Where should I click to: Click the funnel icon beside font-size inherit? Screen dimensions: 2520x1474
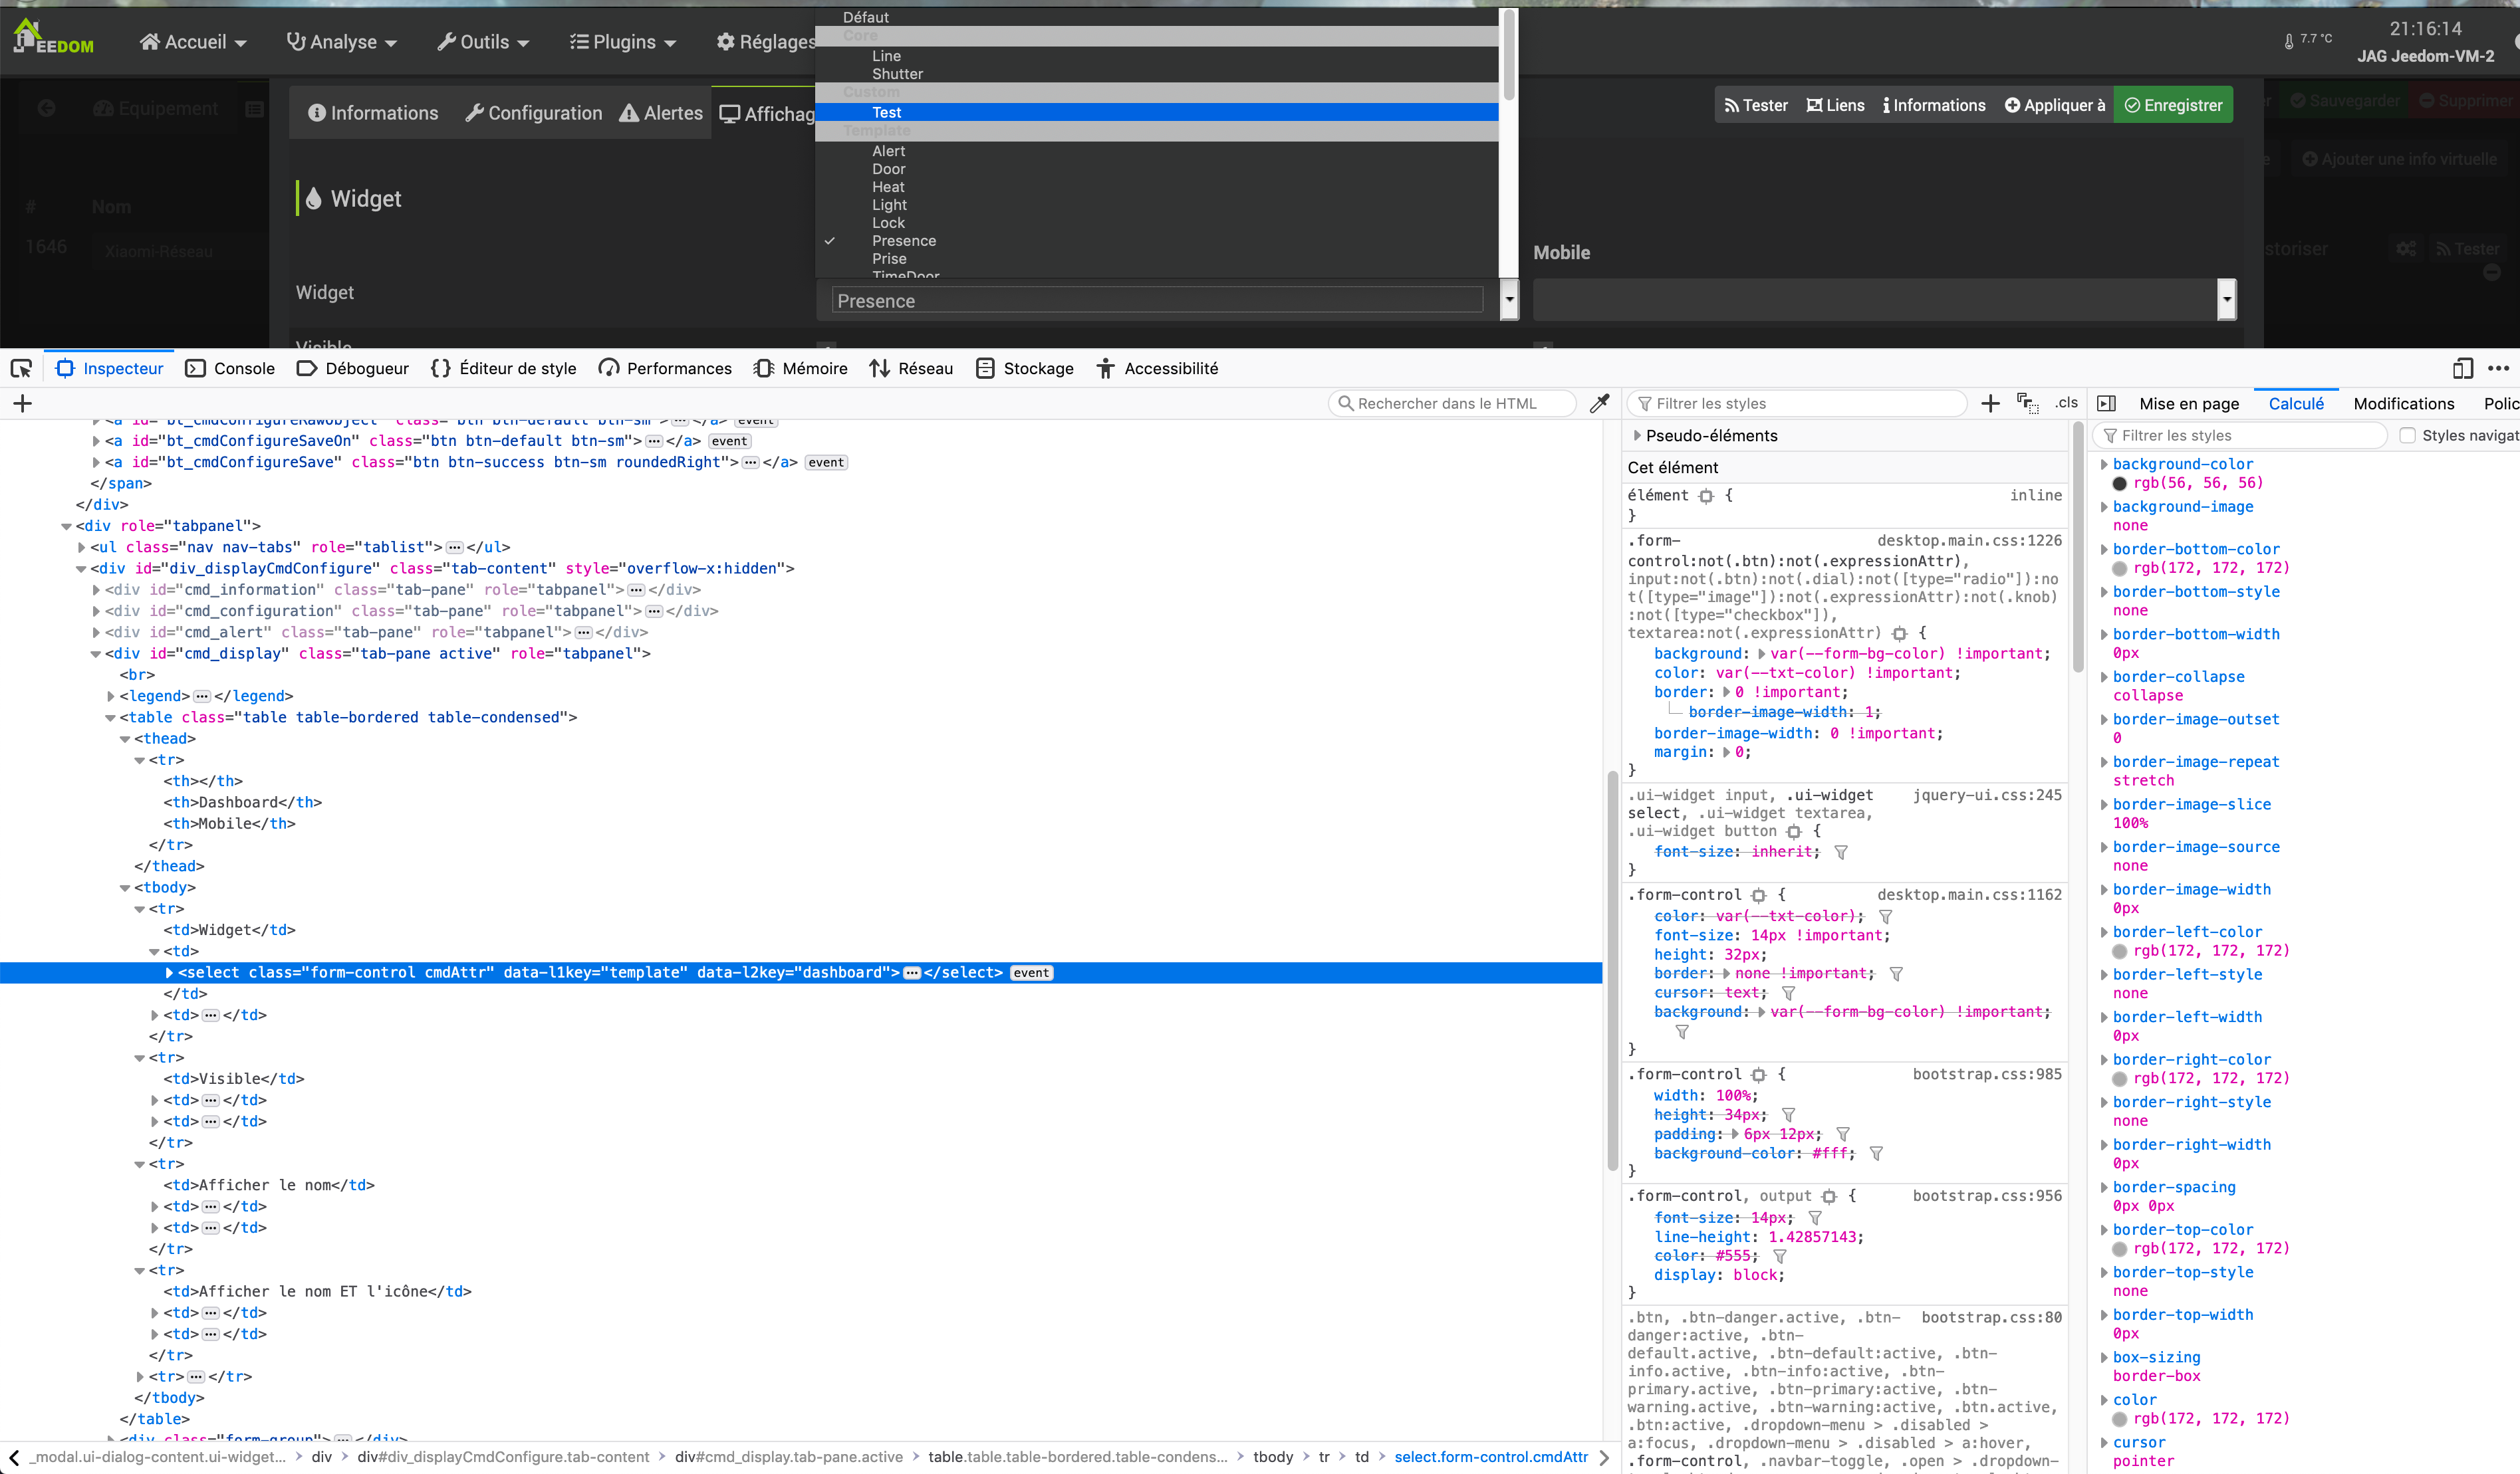point(1841,853)
